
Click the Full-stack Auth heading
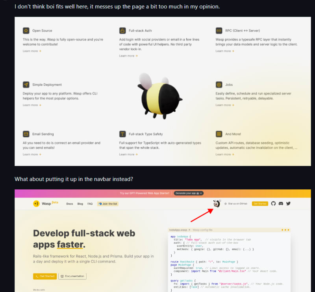pyautogui.click(x=140, y=31)
